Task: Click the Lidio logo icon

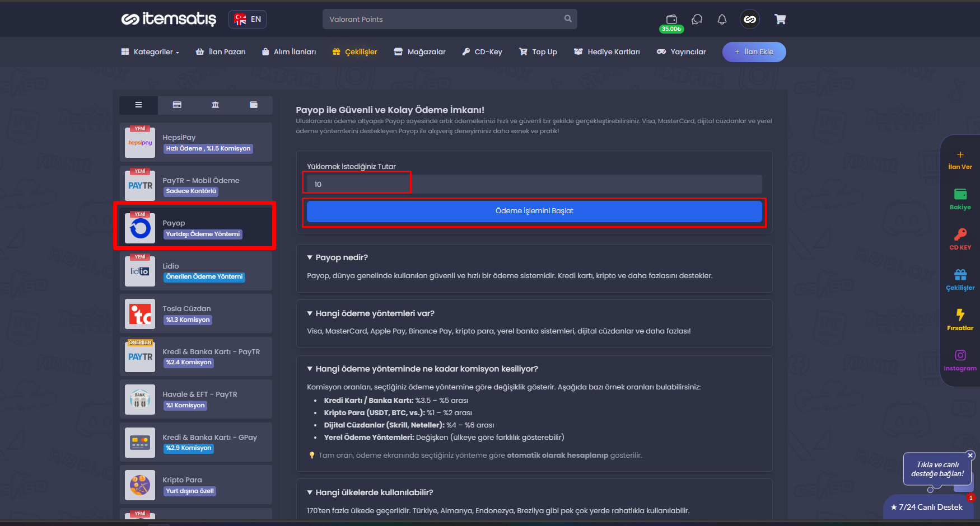Action: coord(140,271)
